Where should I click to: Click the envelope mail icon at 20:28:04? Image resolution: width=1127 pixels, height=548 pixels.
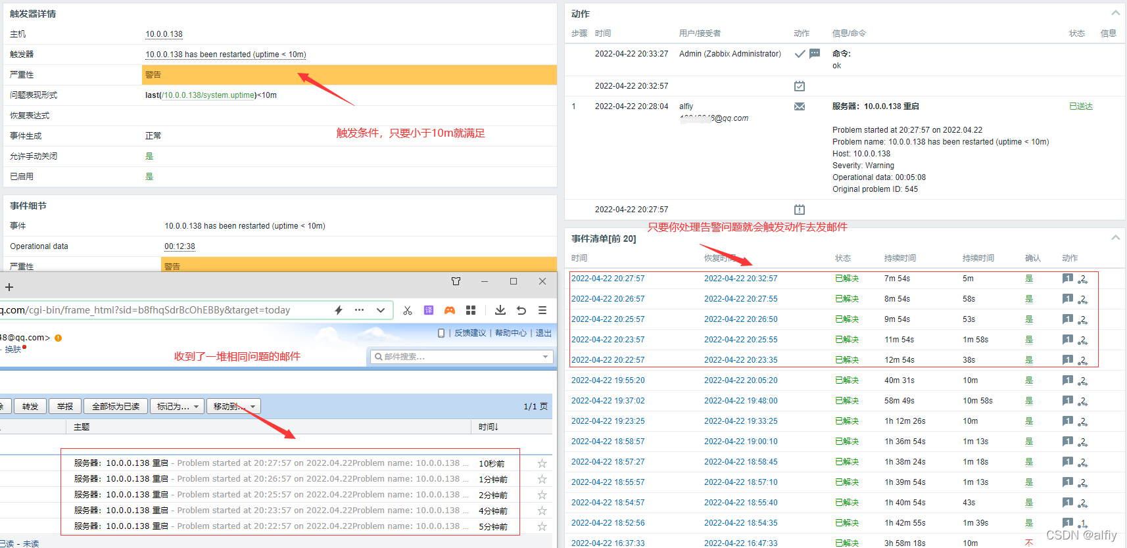pos(800,106)
